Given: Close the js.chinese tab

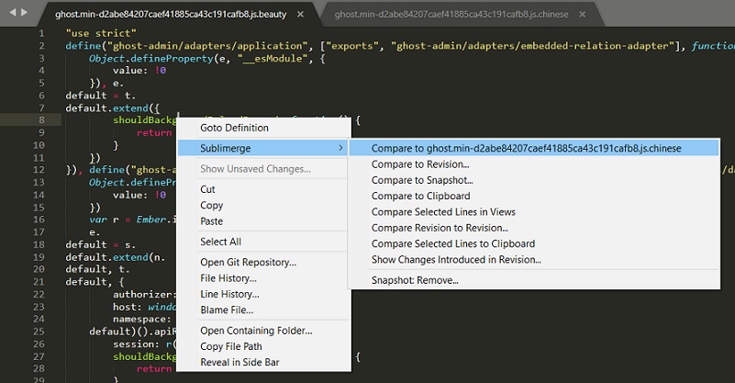Looking at the screenshot, I should pos(582,15).
